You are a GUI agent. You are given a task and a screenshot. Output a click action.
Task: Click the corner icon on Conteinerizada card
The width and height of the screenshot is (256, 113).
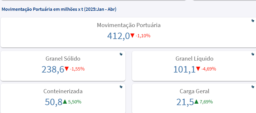pos(121,87)
